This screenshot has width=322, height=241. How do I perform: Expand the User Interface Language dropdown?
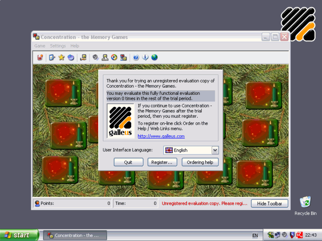215,150
